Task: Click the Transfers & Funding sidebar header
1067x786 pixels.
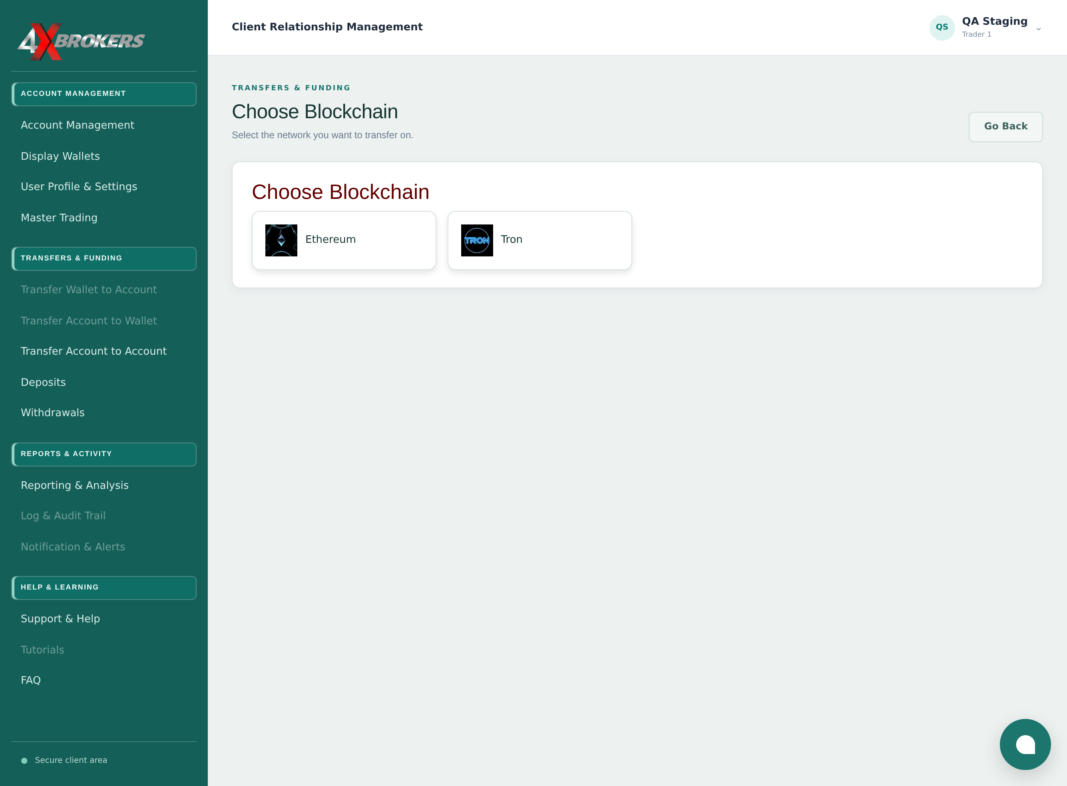Action: point(104,258)
